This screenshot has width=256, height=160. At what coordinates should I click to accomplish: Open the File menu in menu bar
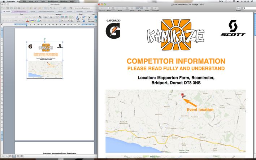(19, 1)
